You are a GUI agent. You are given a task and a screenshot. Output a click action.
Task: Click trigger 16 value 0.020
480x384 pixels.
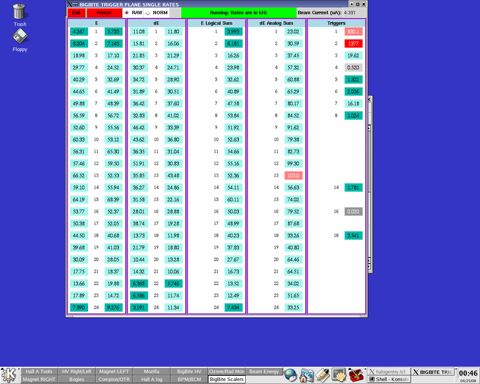tap(353, 211)
